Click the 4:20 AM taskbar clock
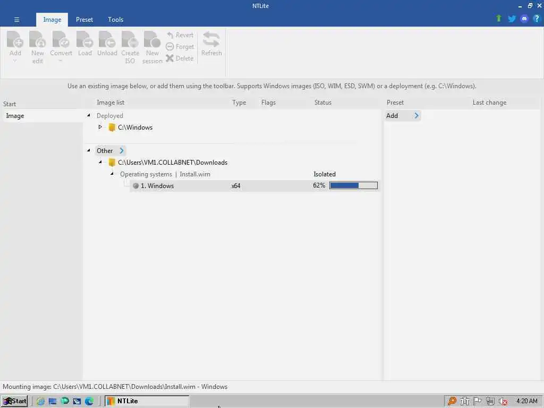Viewport: 544px width, 408px height. point(526,401)
